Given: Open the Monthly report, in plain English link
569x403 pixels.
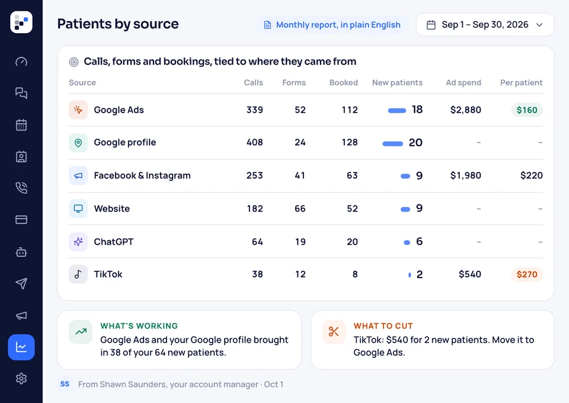Looking at the screenshot, I should 333,25.
